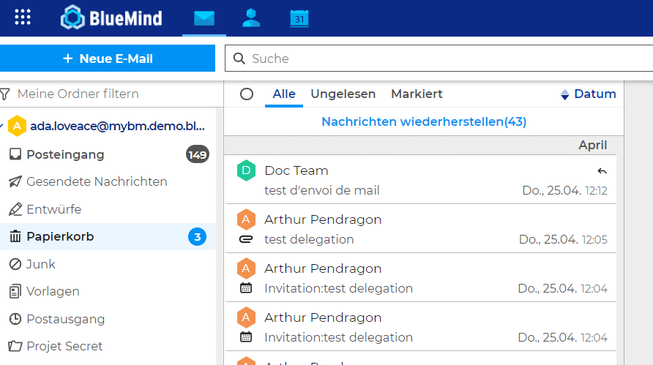Open the apps grid launcher
This screenshot has width=653, height=365.
pos(23,18)
